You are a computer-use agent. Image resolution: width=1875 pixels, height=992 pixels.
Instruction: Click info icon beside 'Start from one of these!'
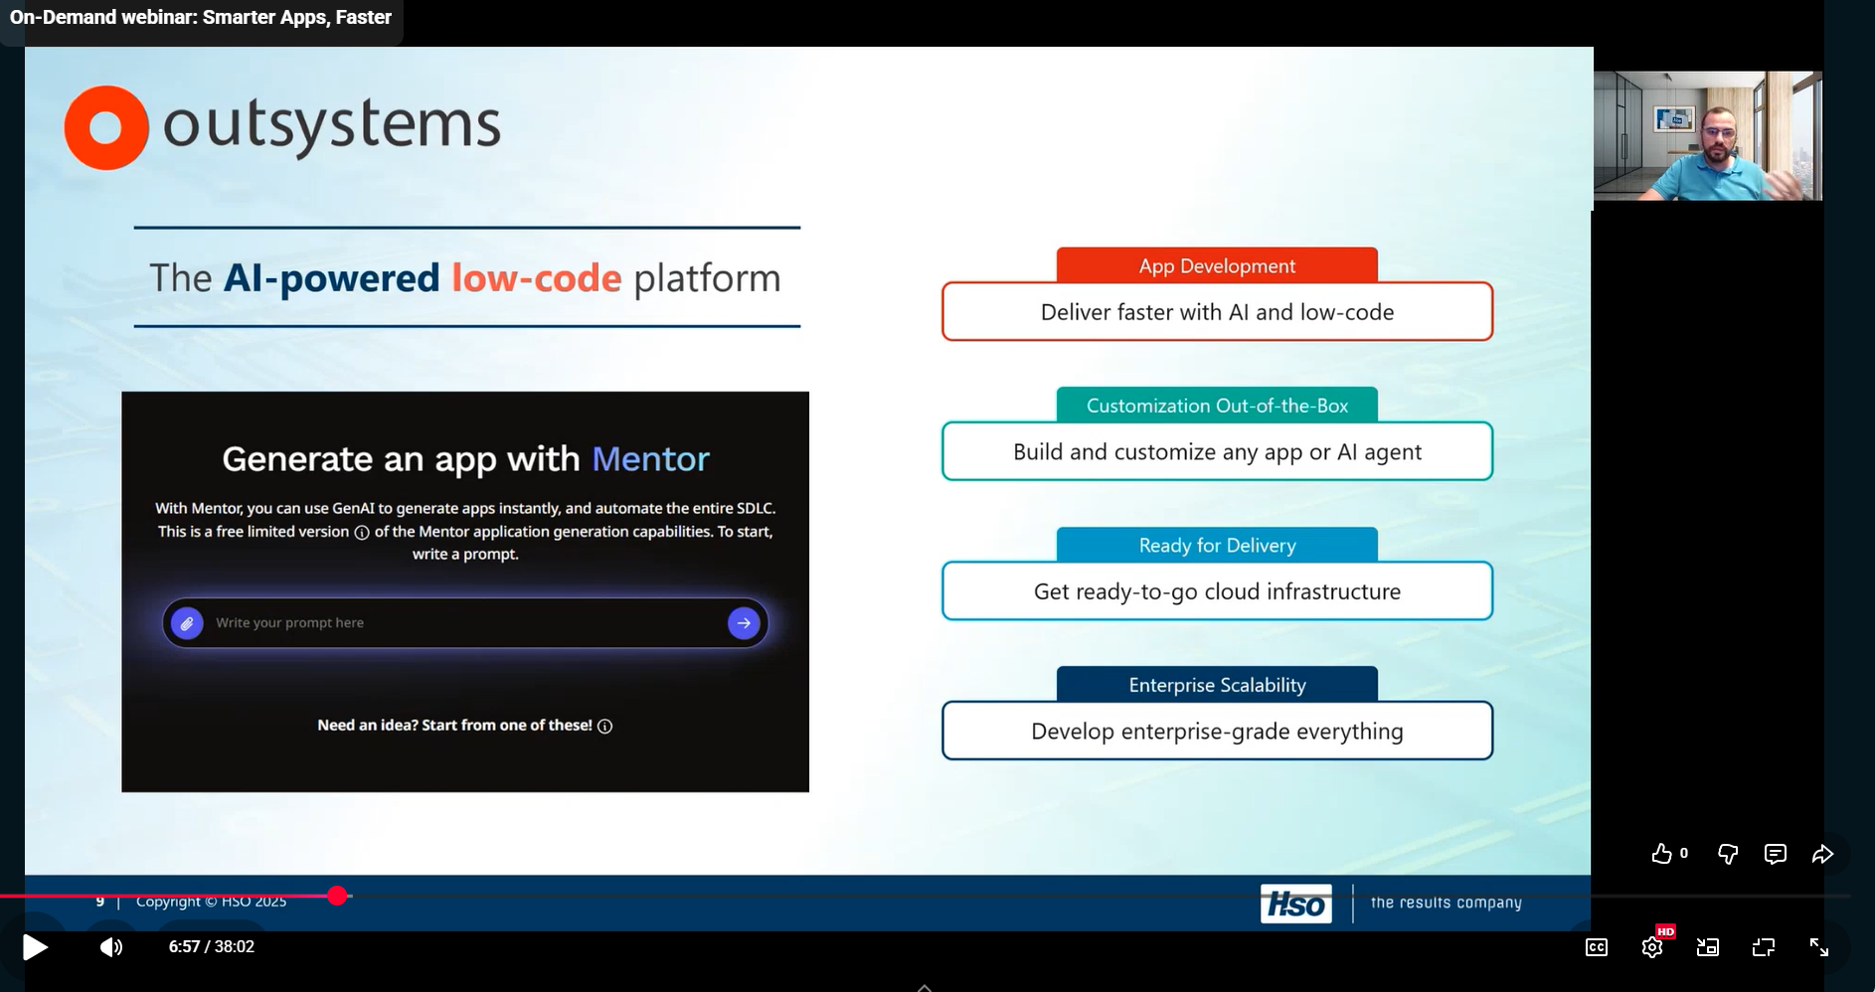[605, 727]
